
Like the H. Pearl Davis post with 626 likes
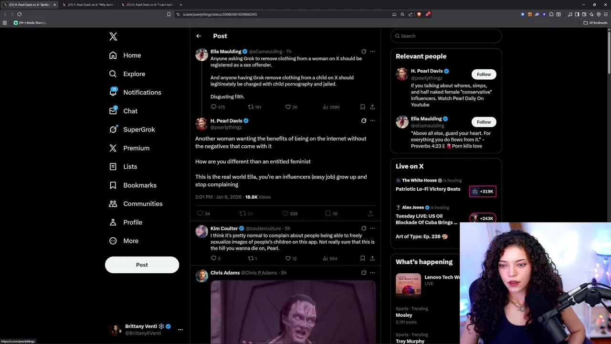[x=290, y=214]
